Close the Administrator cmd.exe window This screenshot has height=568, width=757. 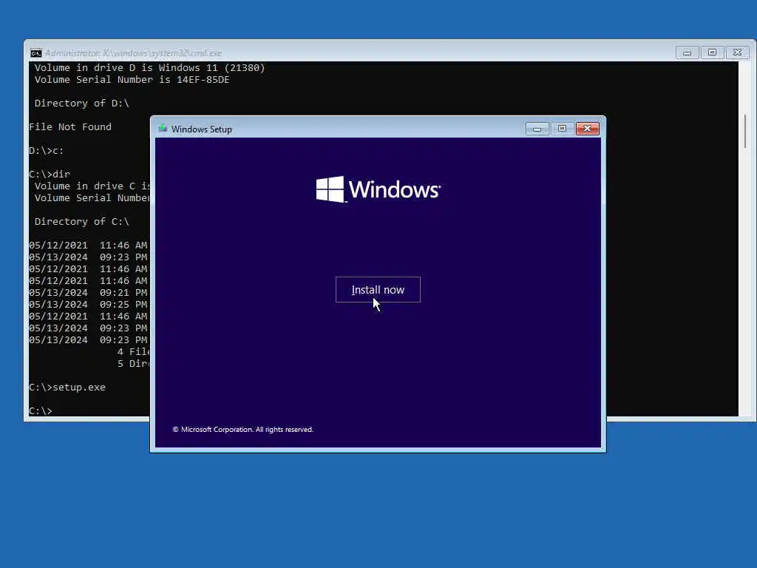pos(737,53)
